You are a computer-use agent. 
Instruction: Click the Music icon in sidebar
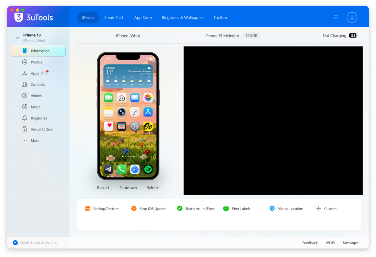pyautogui.click(x=25, y=107)
